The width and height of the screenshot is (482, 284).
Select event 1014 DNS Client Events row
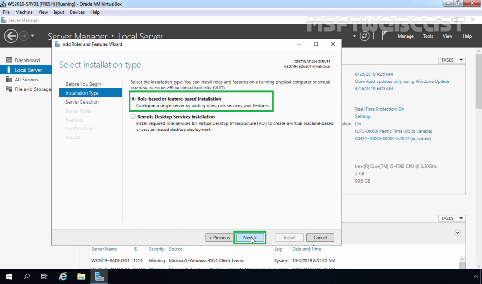(213, 260)
